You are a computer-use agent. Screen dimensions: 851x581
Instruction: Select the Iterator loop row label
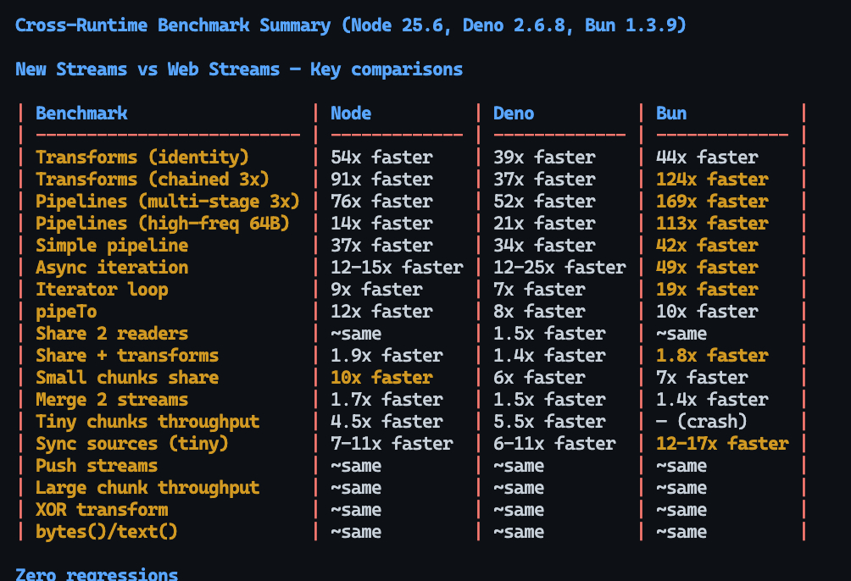(102, 289)
